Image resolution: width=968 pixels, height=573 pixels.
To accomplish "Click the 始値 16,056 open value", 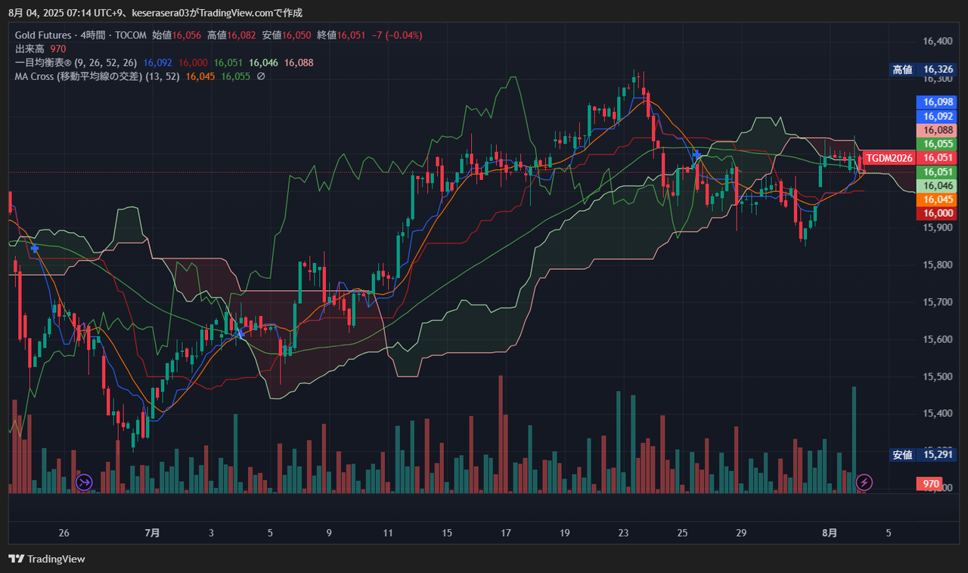I will click(x=177, y=36).
